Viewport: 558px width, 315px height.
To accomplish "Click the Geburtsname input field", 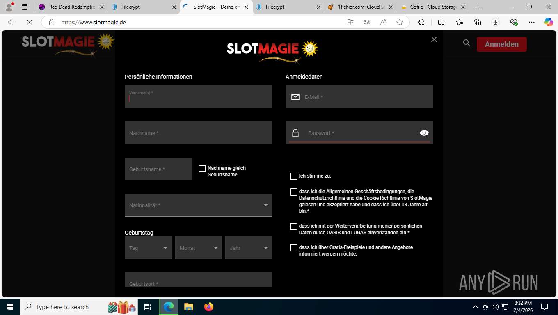I will coord(158,169).
